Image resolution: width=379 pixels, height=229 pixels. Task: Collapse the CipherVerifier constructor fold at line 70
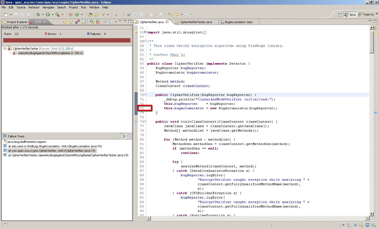pyautogui.click(x=145, y=95)
